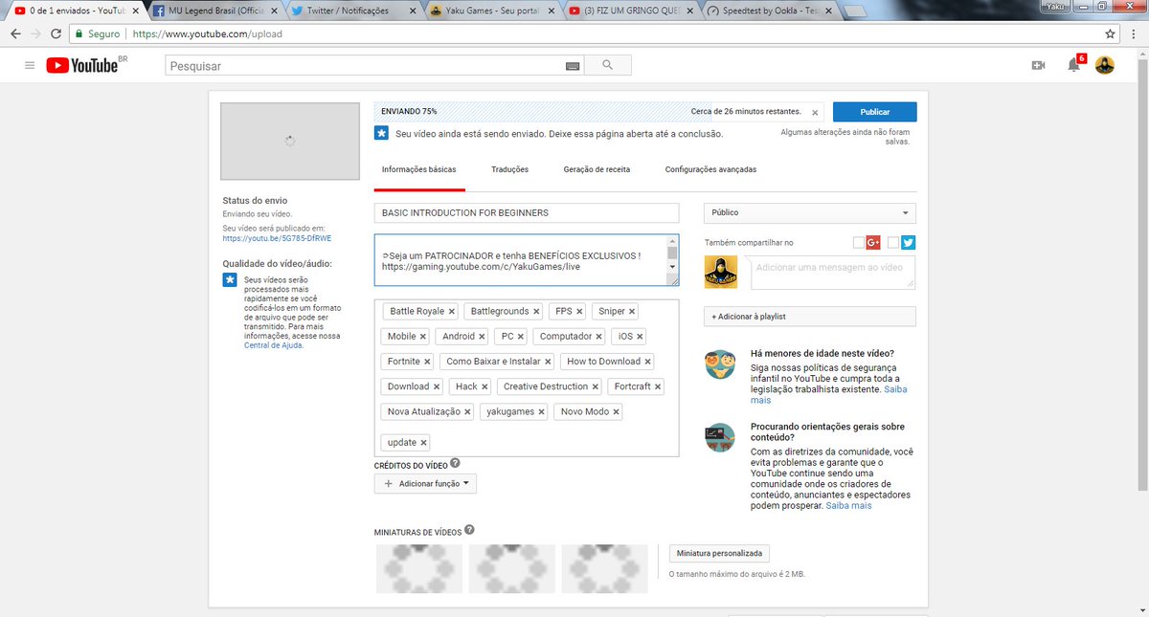Remove the Fortnite tag
The image size is (1149, 617).
(427, 362)
